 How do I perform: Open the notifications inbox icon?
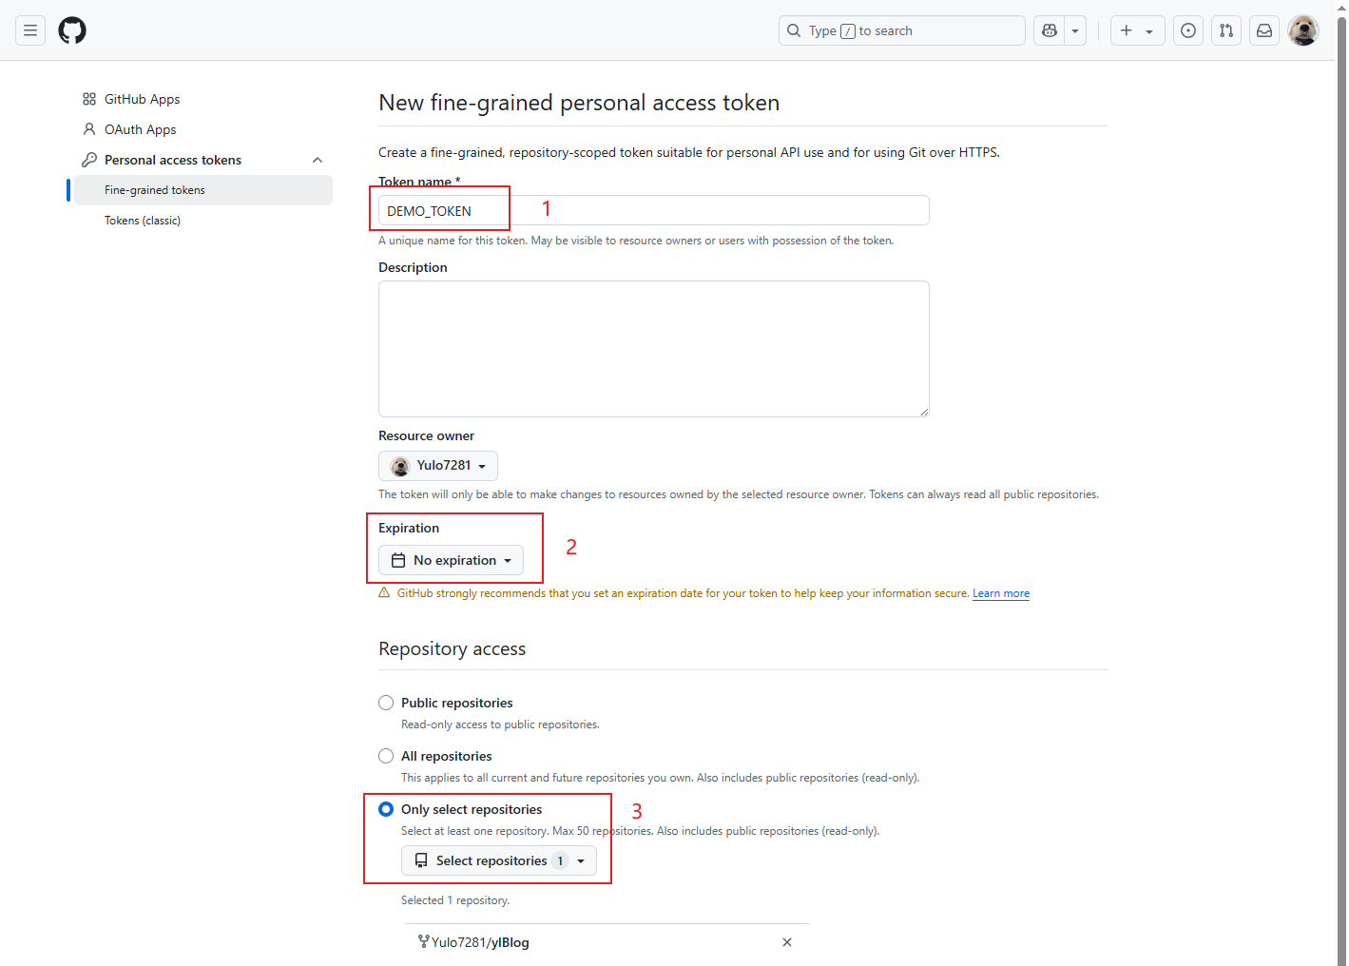point(1264,30)
